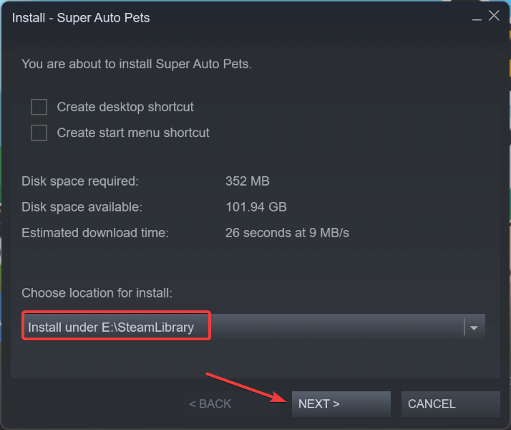The width and height of the screenshot is (511, 430).
Task: Close the install dialog with the X
Action: point(494,15)
